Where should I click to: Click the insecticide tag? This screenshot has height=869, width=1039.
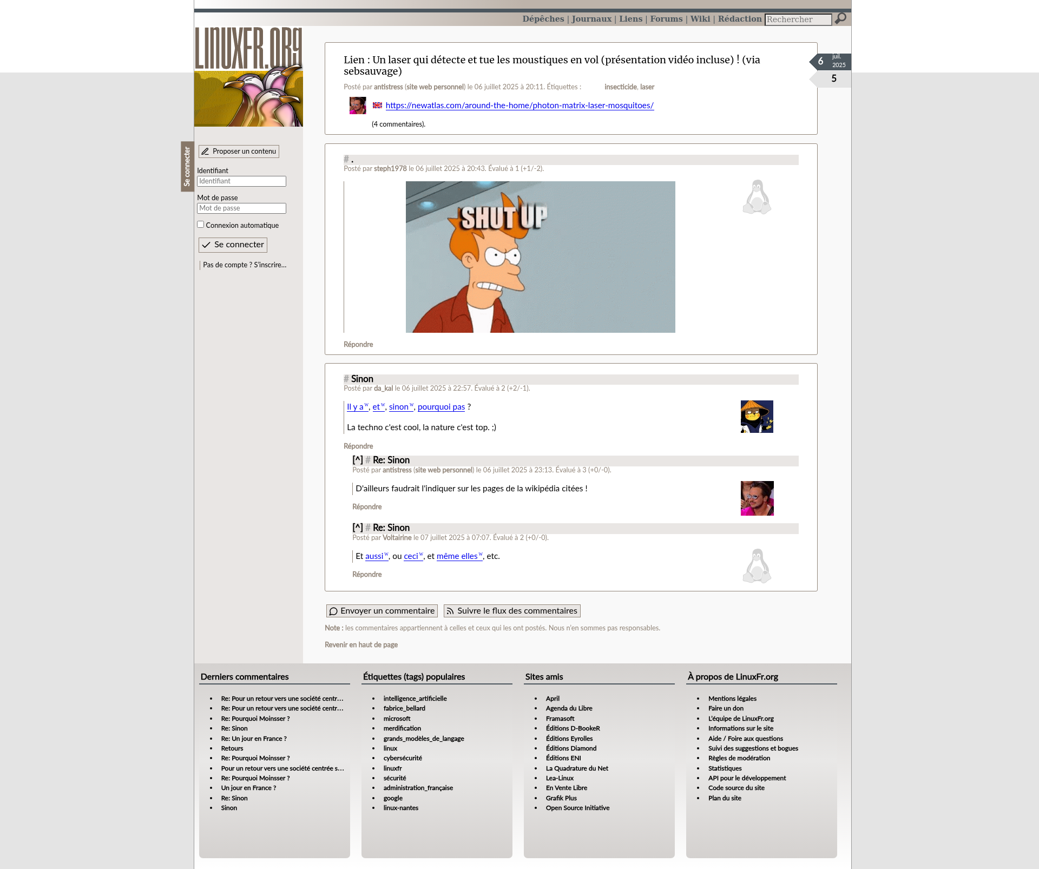click(620, 87)
